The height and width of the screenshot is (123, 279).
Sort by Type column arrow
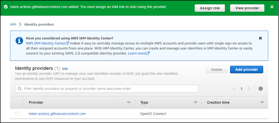[196, 103]
